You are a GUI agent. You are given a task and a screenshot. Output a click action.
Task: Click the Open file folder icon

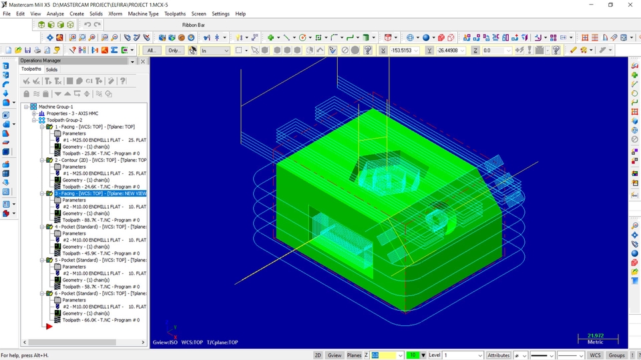(18, 50)
